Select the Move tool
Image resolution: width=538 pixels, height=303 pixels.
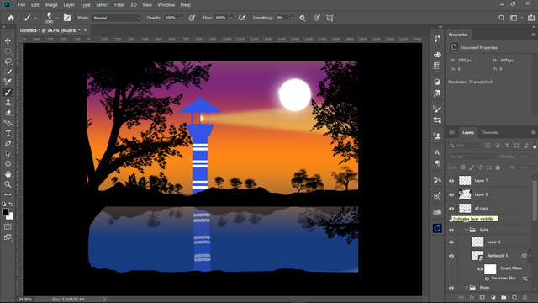click(x=8, y=41)
